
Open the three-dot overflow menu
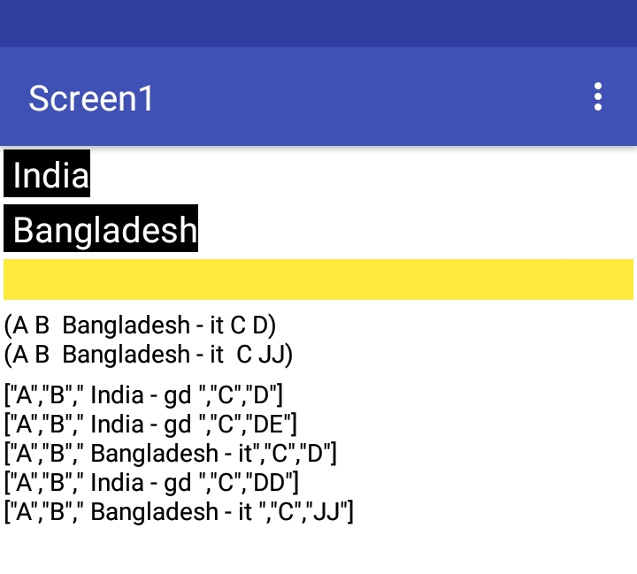pos(598,96)
